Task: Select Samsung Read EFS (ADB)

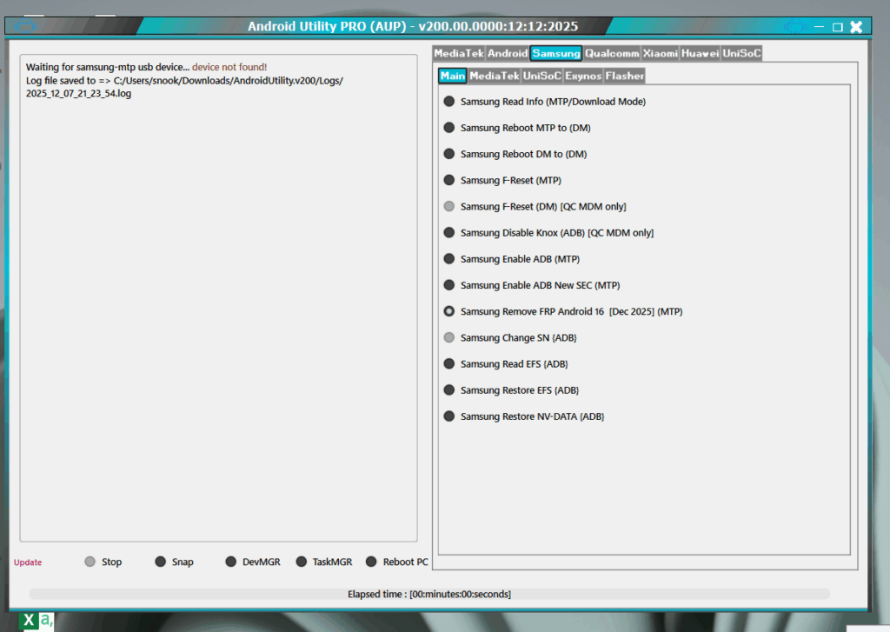Action: [x=449, y=363]
